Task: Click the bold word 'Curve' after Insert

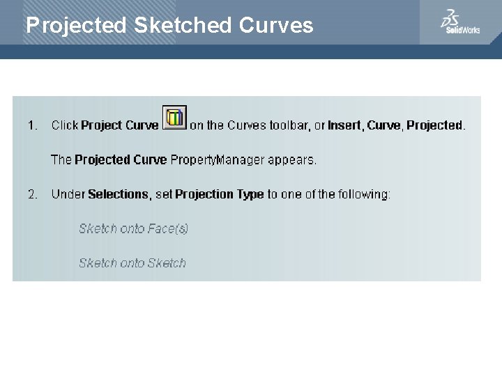Action: tap(383, 125)
